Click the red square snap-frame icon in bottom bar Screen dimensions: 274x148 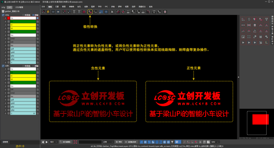75,142
